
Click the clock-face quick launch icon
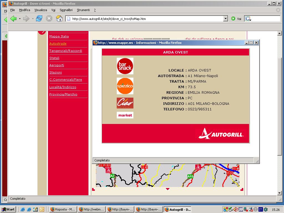[x=42, y=210]
